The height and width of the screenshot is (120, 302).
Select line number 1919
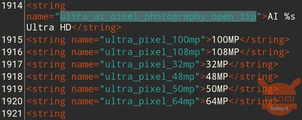click(12, 89)
